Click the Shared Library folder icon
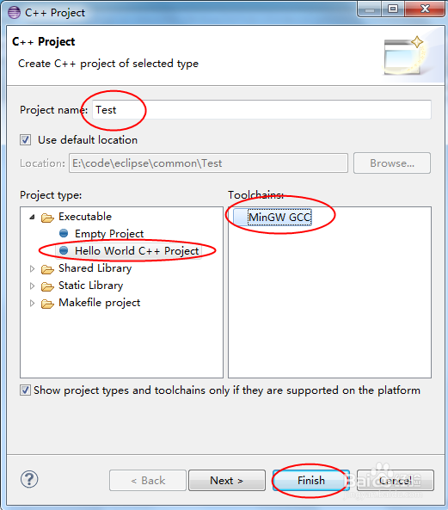448x510 pixels. (47, 269)
